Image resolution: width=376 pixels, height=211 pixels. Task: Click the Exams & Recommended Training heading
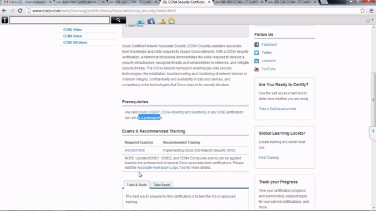[x=153, y=131]
